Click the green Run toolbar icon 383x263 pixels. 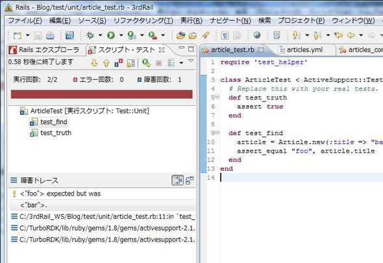111,36
